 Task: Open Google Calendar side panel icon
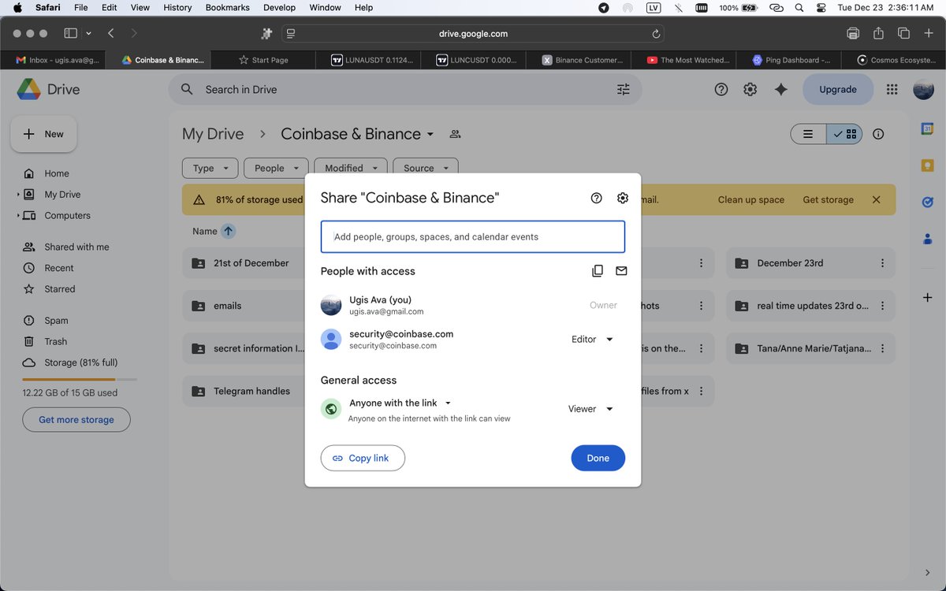(928, 128)
